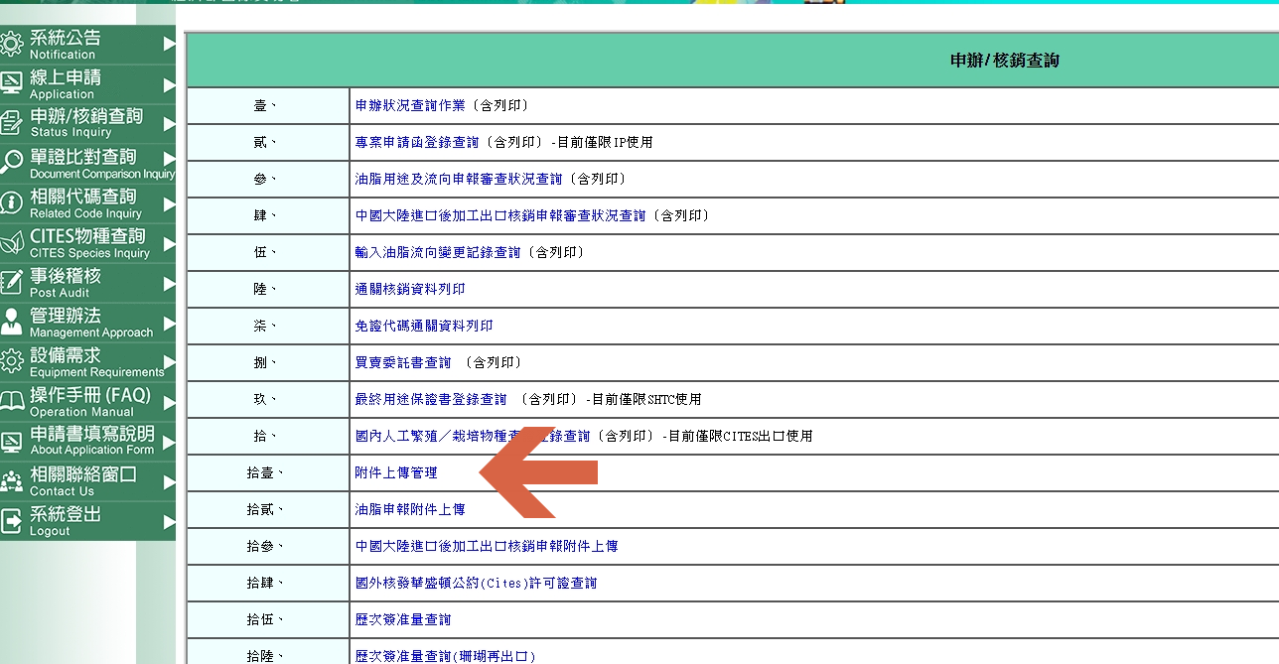Open the 油脂用途及流向申報審查狀況查詢 link
The image size is (1279, 664).
tap(459, 179)
